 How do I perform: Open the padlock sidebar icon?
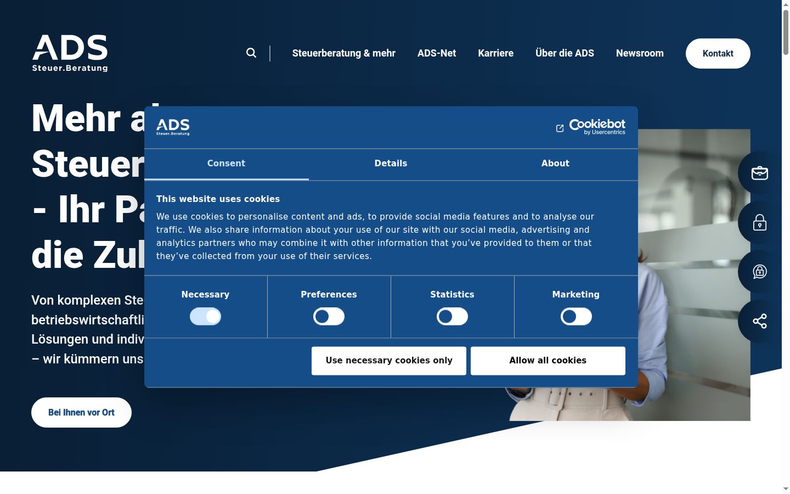tap(759, 222)
